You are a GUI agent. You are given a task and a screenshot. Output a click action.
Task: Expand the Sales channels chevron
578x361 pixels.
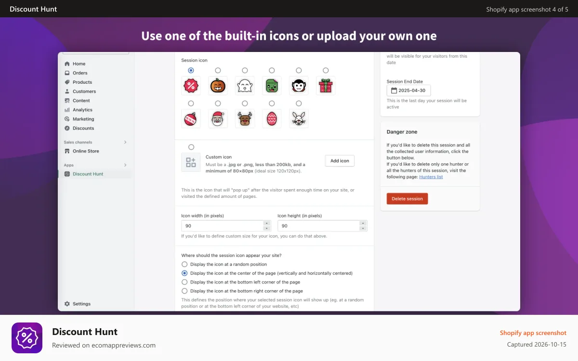[125, 142]
